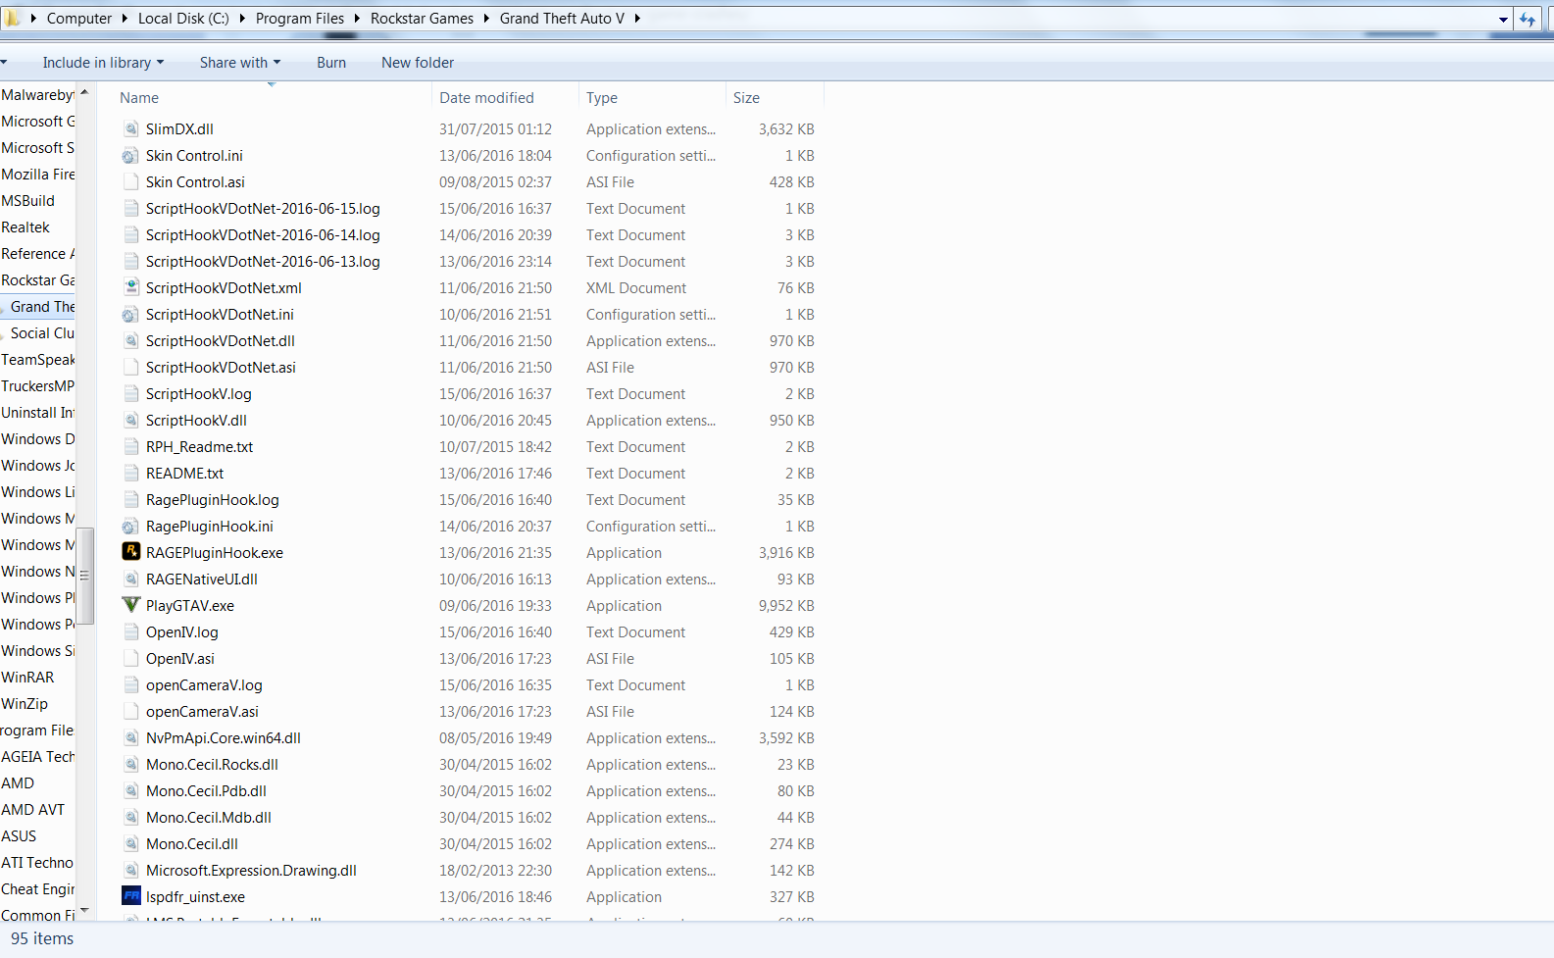Expand the Rockstar Games breadcrumb arrow
This screenshot has width=1554, height=958.
tap(486, 18)
